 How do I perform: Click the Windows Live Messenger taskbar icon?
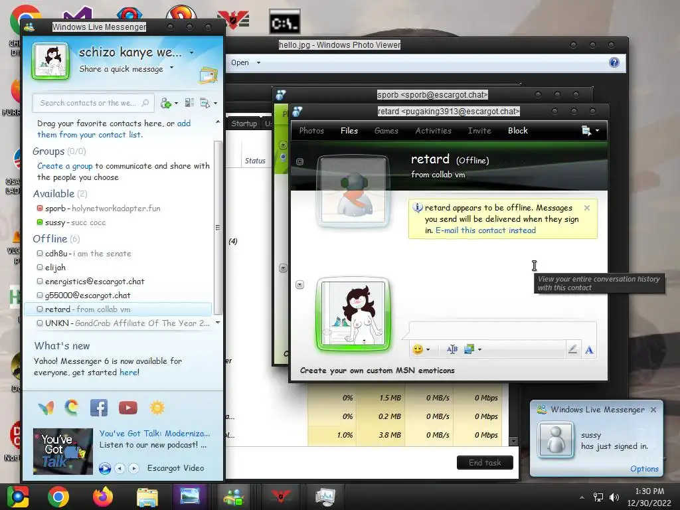[234, 497]
